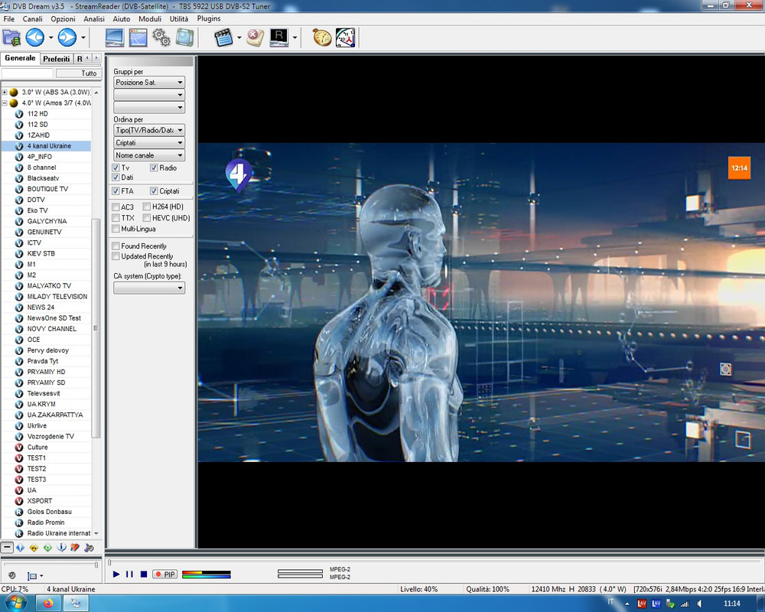Expand the 3.0° W ABS 3A satellite node

5,92
